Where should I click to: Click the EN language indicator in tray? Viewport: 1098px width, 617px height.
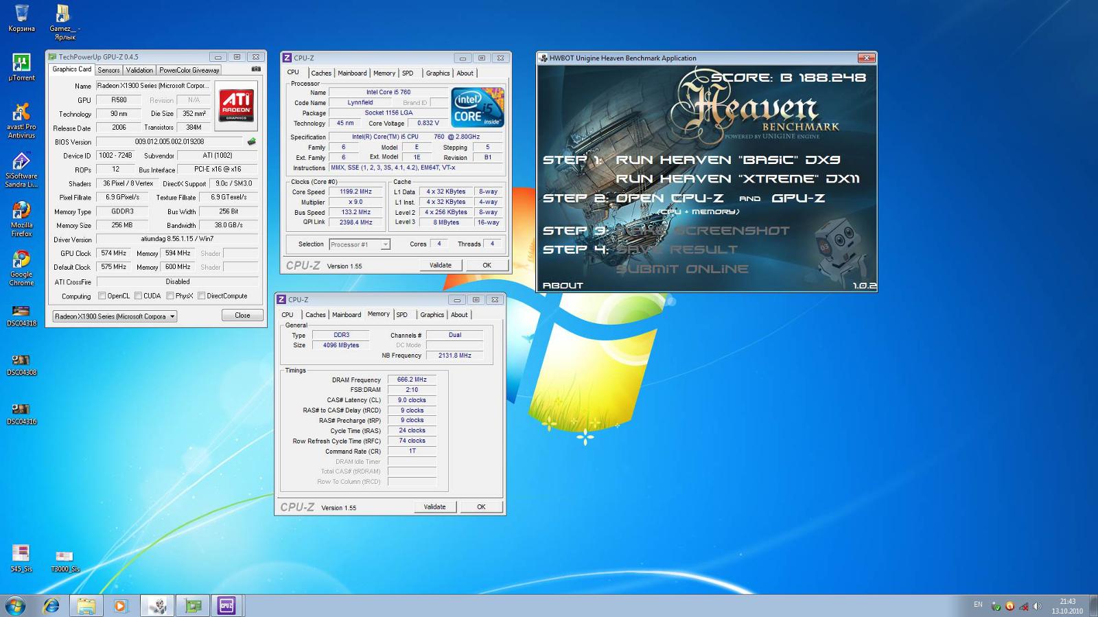pos(978,605)
